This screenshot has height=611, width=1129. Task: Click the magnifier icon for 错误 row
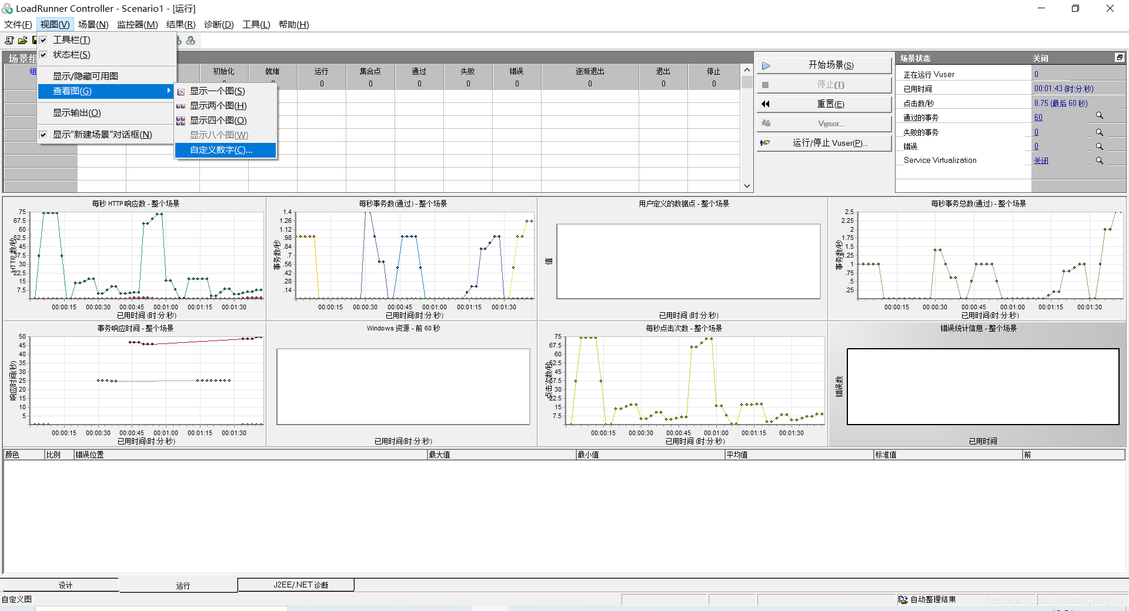click(1100, 146)
